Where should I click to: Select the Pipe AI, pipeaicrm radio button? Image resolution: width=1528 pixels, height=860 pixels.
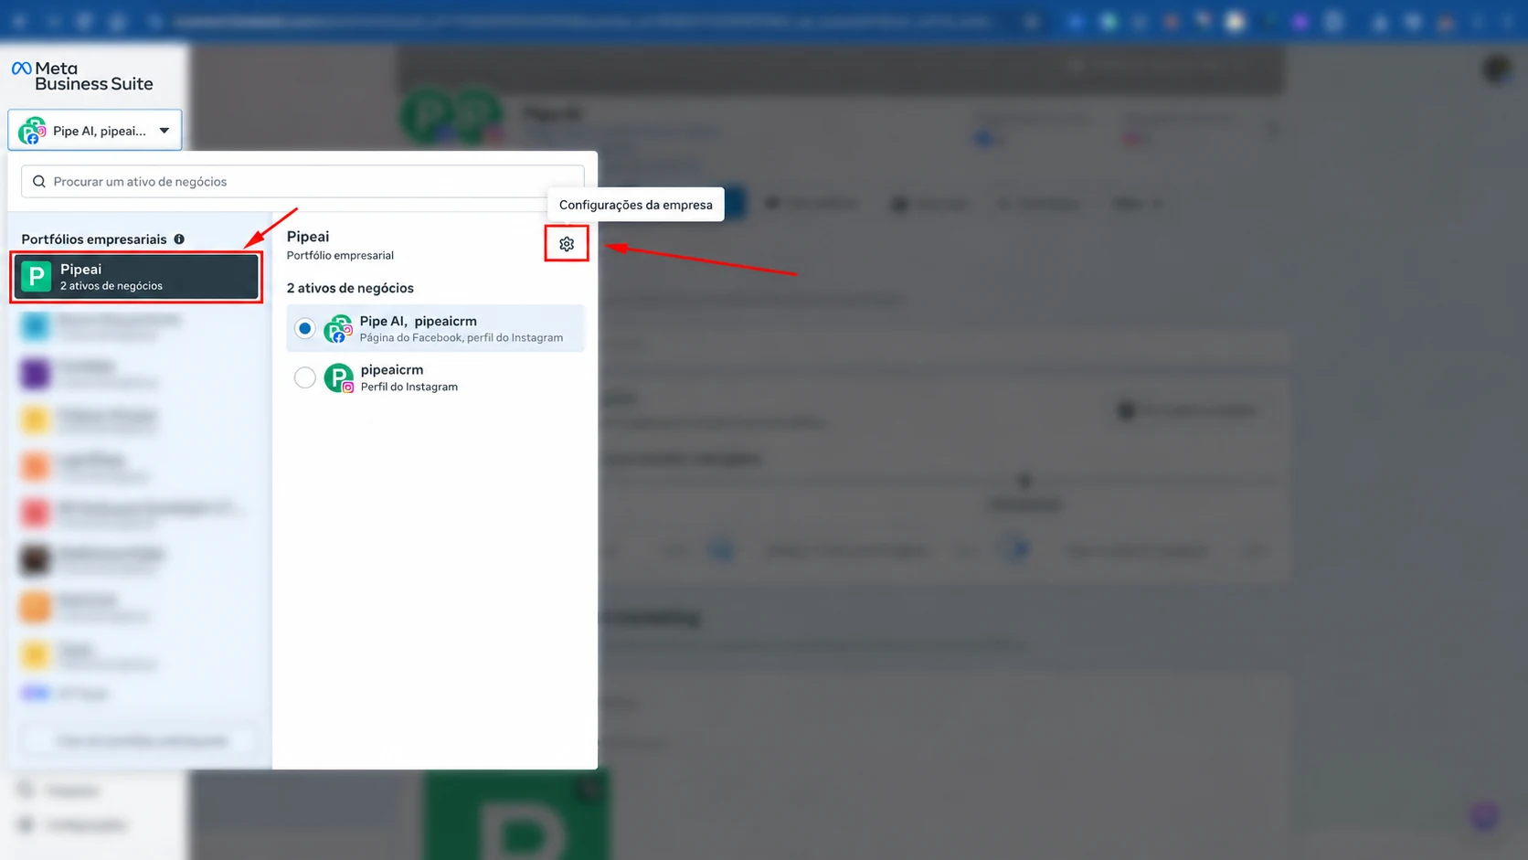click(x=305, y=328)
